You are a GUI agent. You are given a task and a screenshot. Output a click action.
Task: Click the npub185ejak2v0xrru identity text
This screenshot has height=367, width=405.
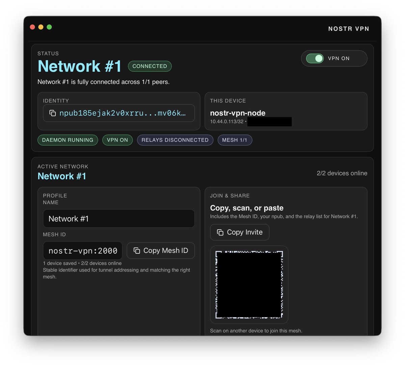[123, 113]
